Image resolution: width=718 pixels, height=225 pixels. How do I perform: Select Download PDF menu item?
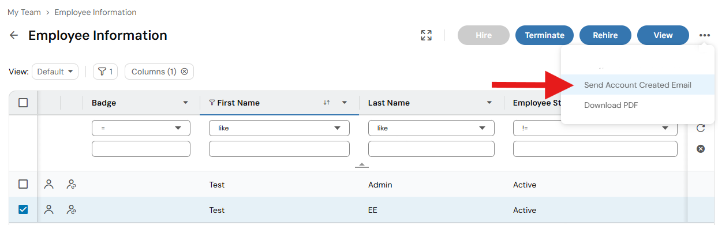(x=638, y=105)
